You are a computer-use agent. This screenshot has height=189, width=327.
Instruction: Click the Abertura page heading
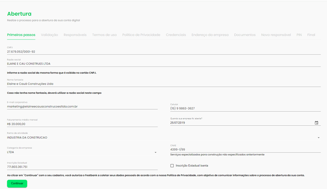pos(19,14)
